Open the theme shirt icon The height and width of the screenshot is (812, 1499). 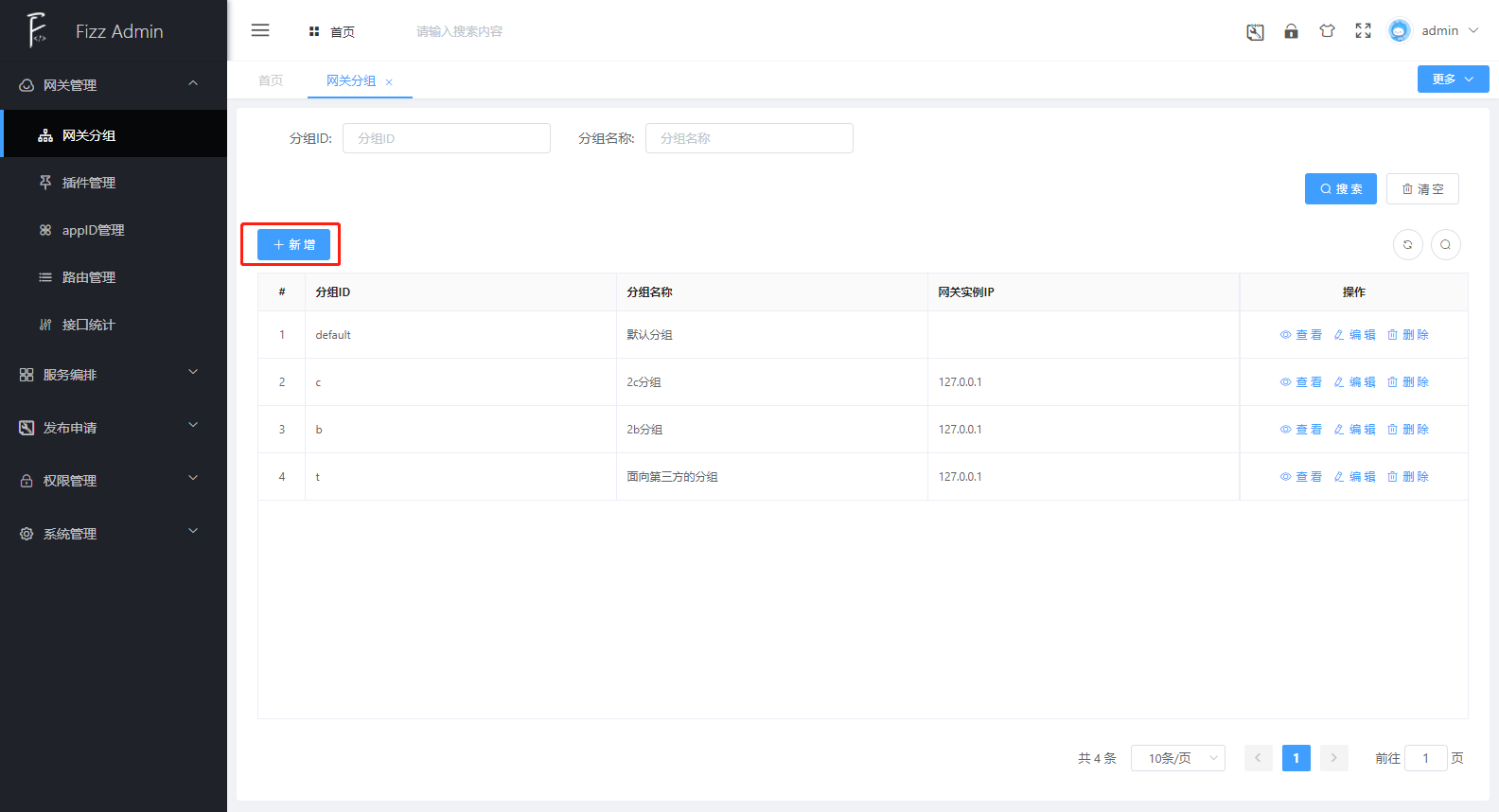1327,31
